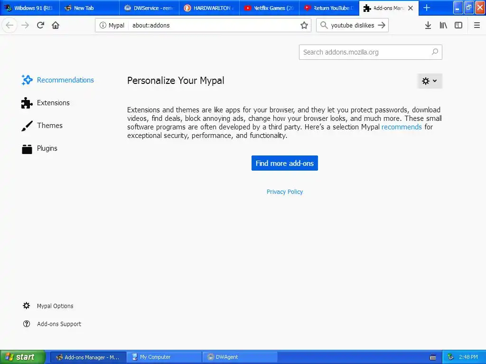The height and width of the screenshot is (364, 486).
Task: Click the Find more add-ons button
Action: pyautogui.click(x=285, y=163)
